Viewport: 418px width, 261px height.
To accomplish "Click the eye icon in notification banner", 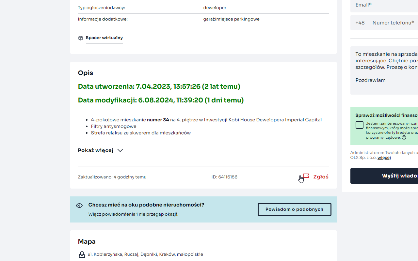I will click(79, 206).
